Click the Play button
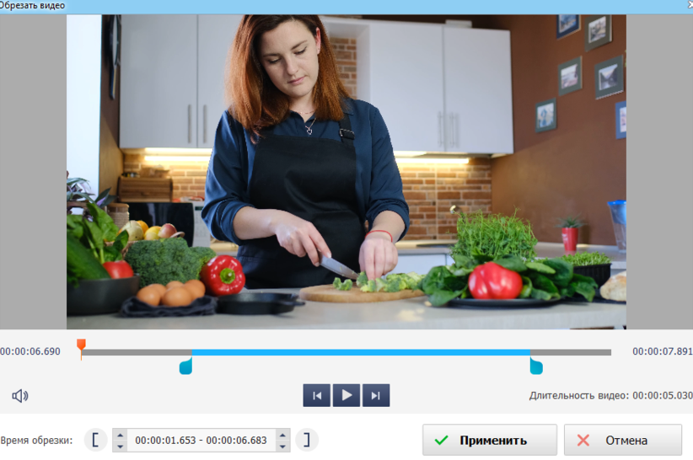The image size is (693, 460). [346, 395]
